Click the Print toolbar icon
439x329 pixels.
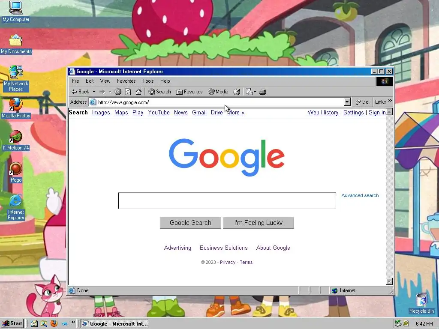(x=263, y=92)
